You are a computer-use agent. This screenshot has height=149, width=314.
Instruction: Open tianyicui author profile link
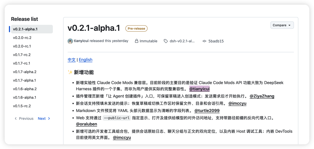81,41
